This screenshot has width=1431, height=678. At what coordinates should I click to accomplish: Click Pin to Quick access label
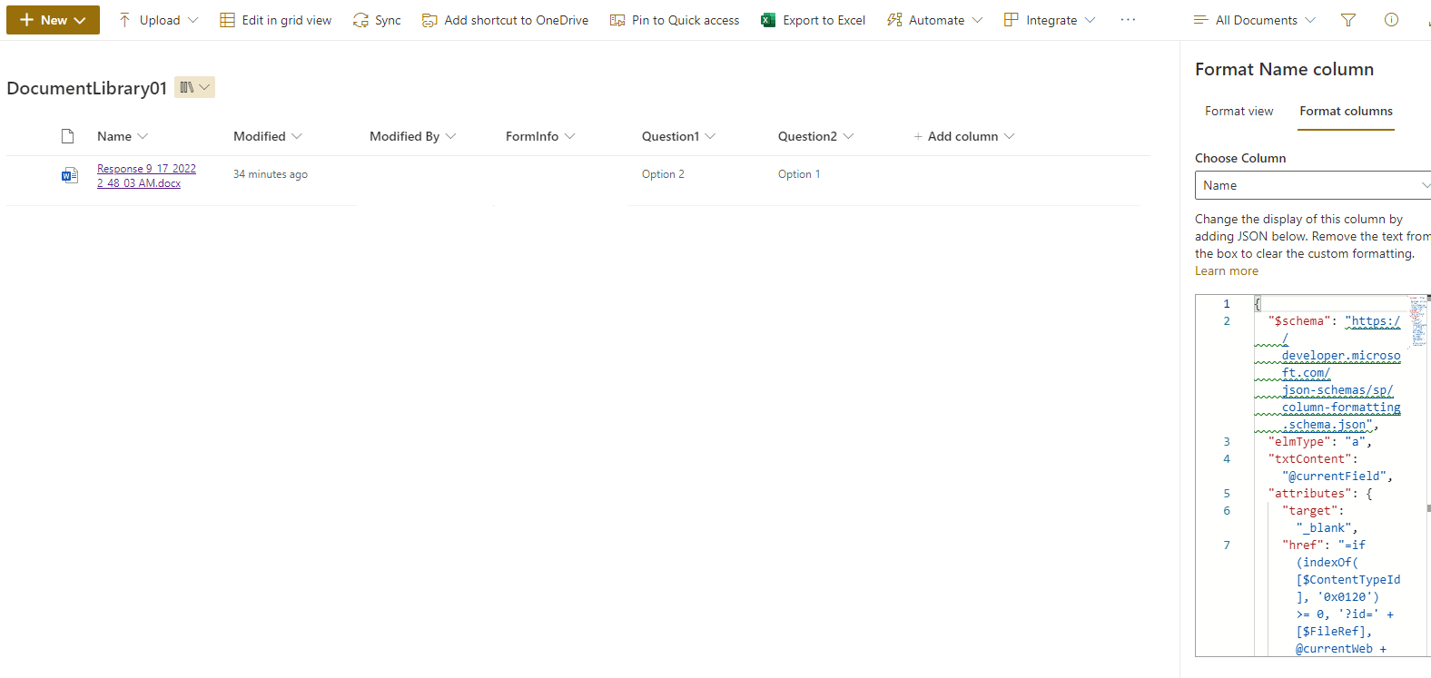[x=686, y=20]
